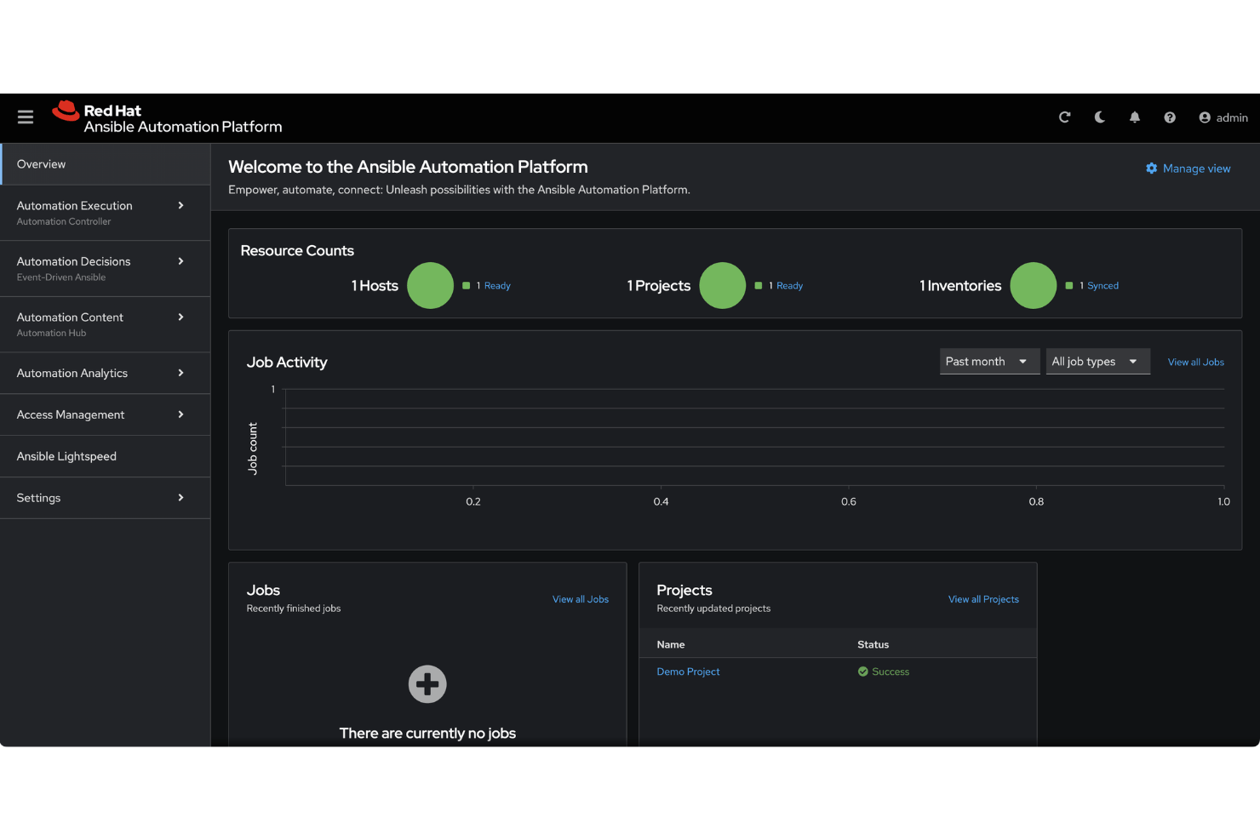Viewport: 1260px width, 840px height.
Task: Click the green Projects donut chart
Action: click(x=723, y=285)
